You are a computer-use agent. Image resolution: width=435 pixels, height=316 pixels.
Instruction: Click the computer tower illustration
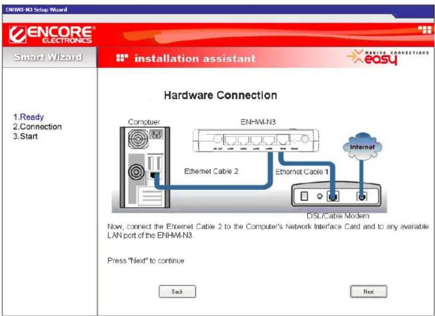point(144,167)
